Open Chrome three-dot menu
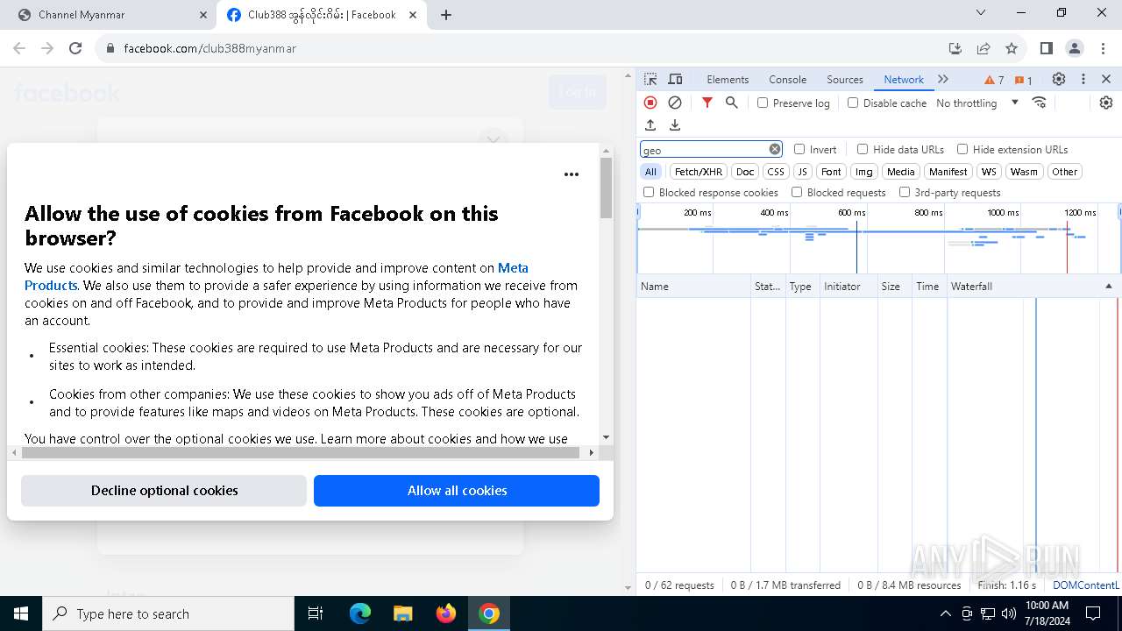Viewport: 1122px width, 631px height. (1102, 48)
